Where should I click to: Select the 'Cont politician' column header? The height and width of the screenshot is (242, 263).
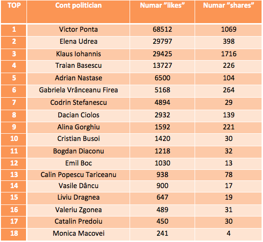click(x=79, y=12)
